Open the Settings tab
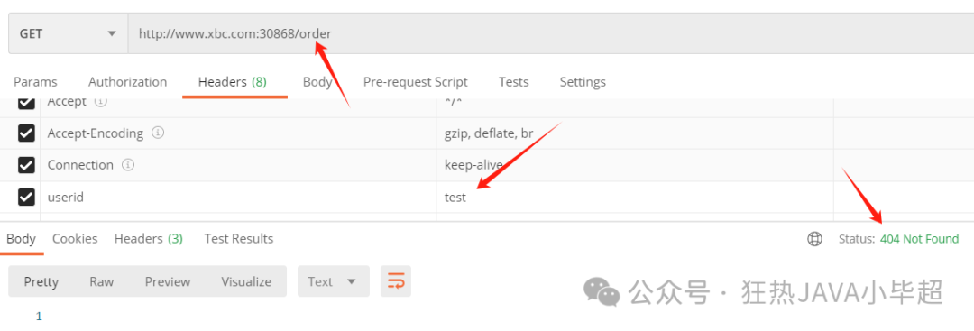Viewport: 974px width, 331px height. (582, 82)
